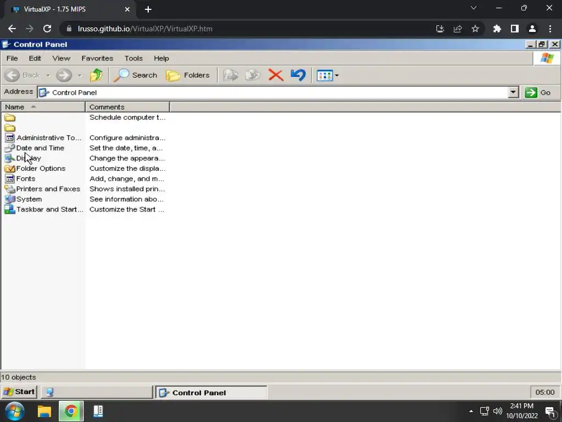The height and width of the screenshot is (422, 562).
Task: Open Back history dropdown arrow
Action: click(48, 76)
